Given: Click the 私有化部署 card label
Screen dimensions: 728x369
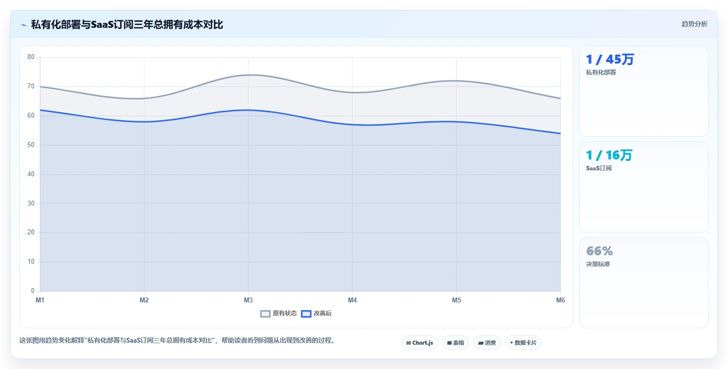Looking at the screenshot, I should tap(601, 73).
